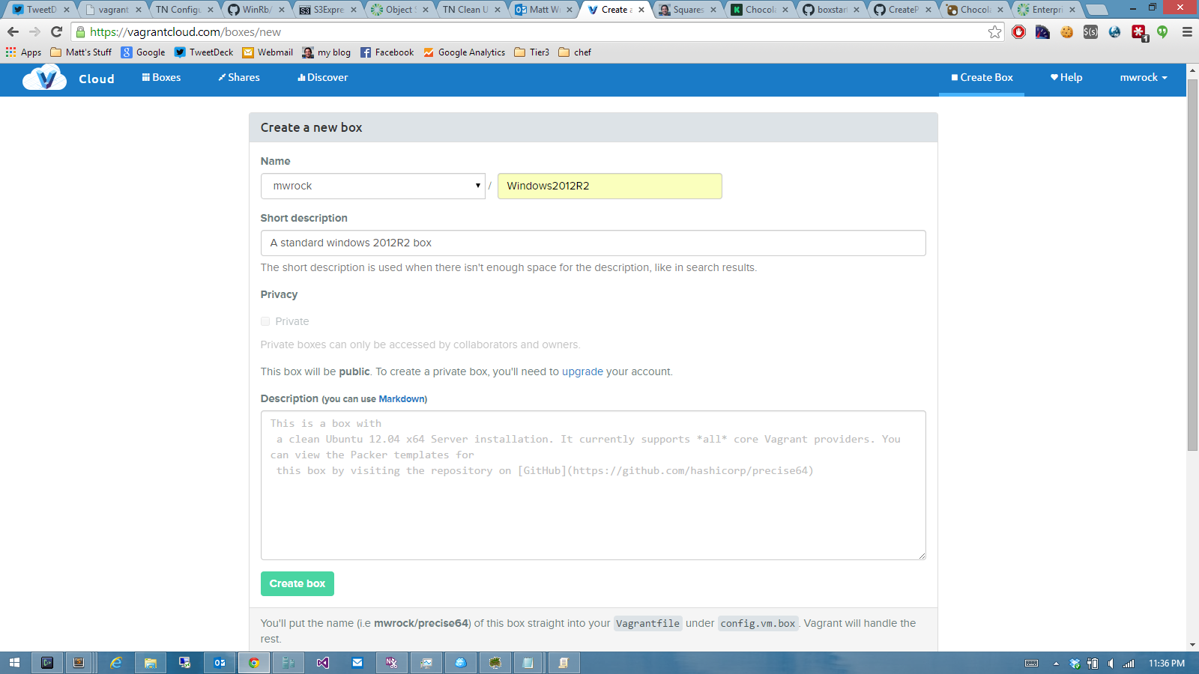Open the $(s) selector extension icon
The width and height of the screenshot is (1199, 674).
(x=1090, y=31)
